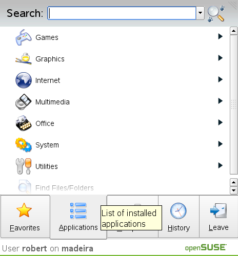Open the Games category joystick icon
Viewport: 238px width, 256px height.
coord(24,37)
